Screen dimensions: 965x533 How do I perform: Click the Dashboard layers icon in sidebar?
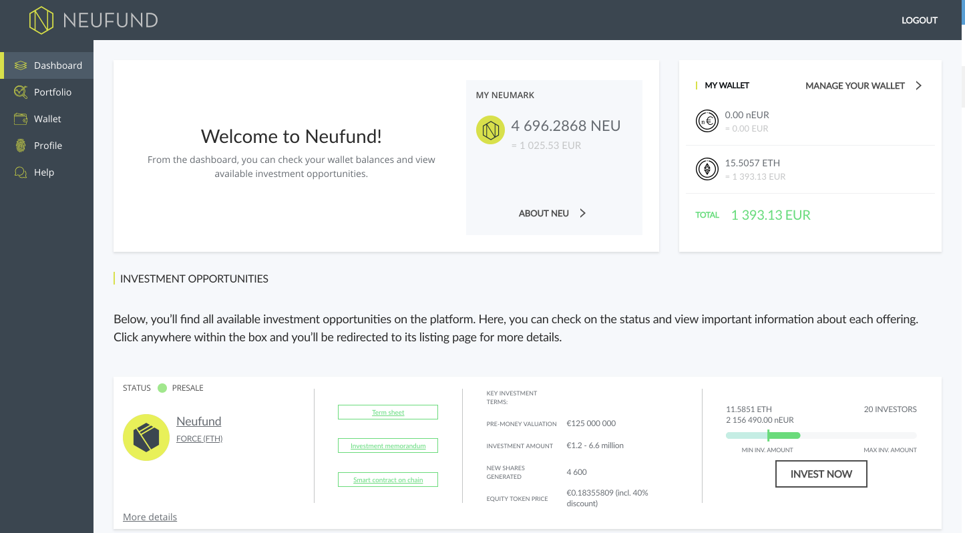[x=21, y=65]
